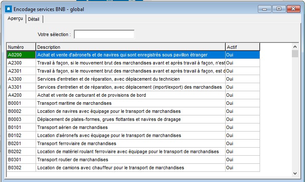Select row B0301
The width and height of the screenshot is (305, 182).
pyautogui.click(x=133, y=160)
